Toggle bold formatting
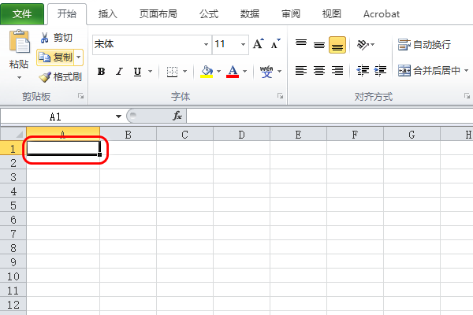Viewport: 473px width, 315px height. 102,72
